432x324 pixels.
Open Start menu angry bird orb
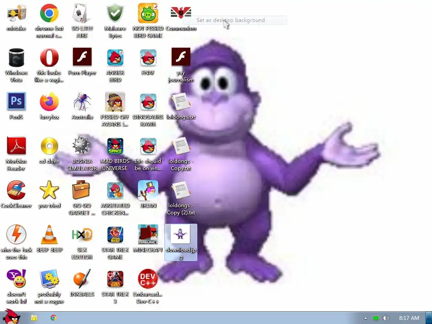click(x=11, y=317)
